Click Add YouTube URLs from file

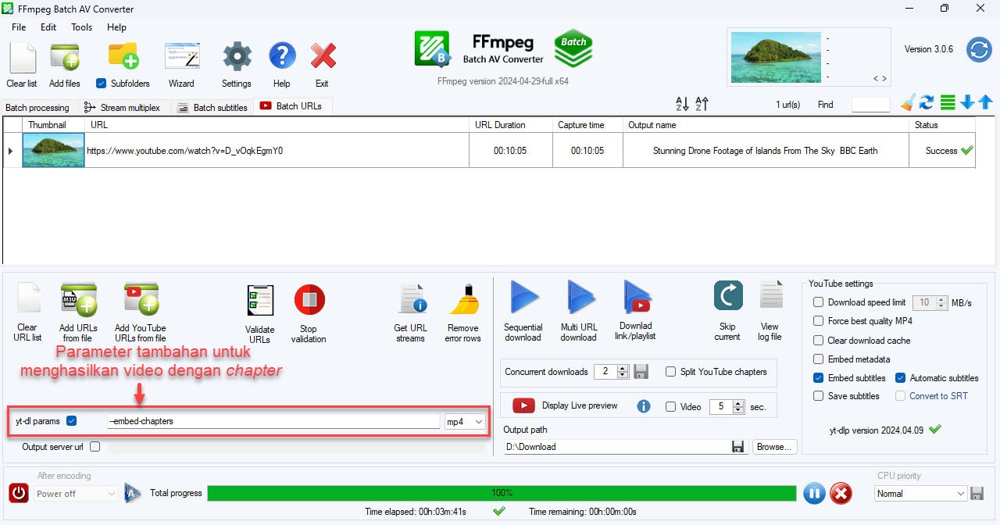pos(141,299)
